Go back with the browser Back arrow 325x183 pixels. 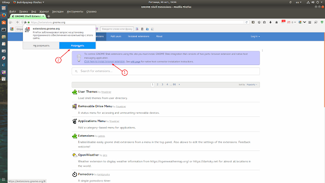18,22
